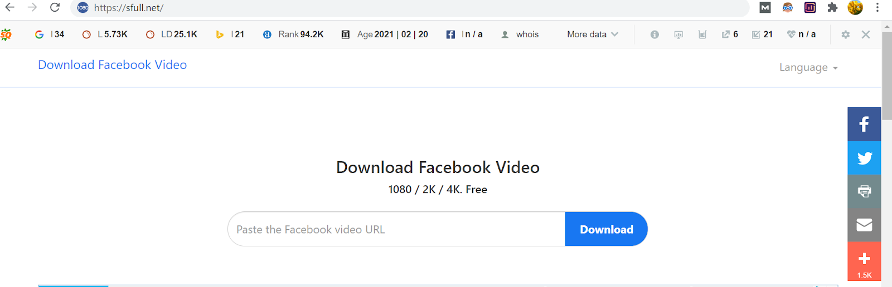This screenshot has height=287, width=892.
Task: Open SEOquake page info icon
Action: click(x=655, y=34)
